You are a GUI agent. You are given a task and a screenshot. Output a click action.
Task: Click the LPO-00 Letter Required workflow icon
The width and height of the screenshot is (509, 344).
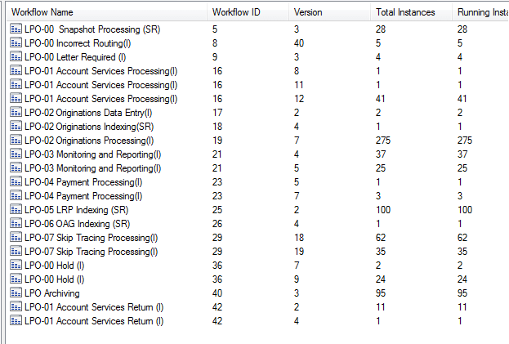tap(16, 57)
